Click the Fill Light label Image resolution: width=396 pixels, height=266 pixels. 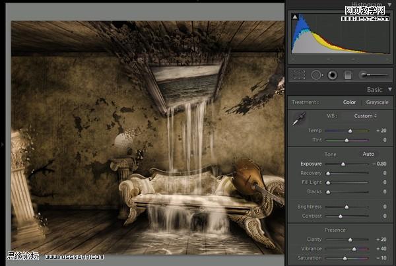pos(312,182)
